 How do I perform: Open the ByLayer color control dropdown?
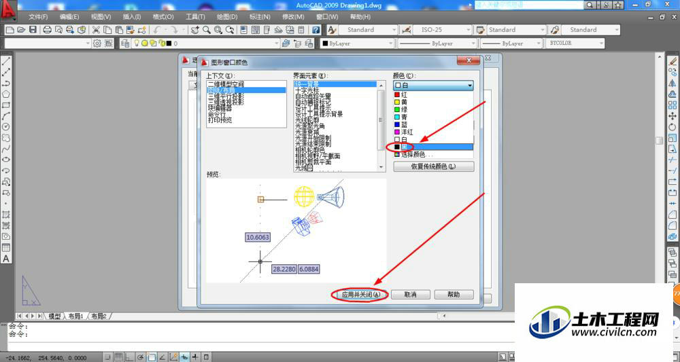point(358,43)
